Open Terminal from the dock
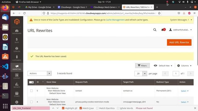 (x=5, y=96)
